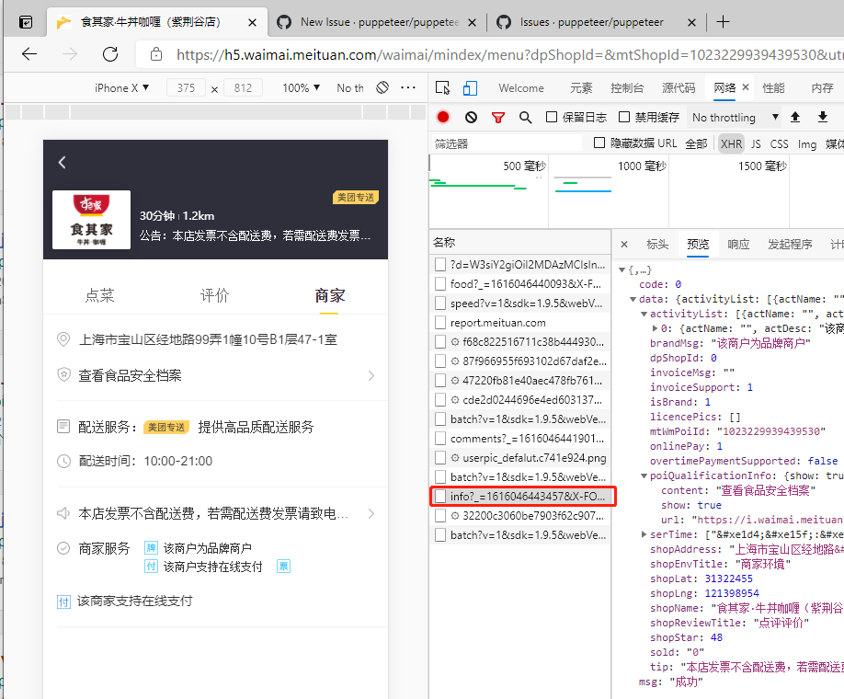The width and height of the screenshot is (844, 699).
Task: Collapse the activityList node
Action: click(644, 314)
